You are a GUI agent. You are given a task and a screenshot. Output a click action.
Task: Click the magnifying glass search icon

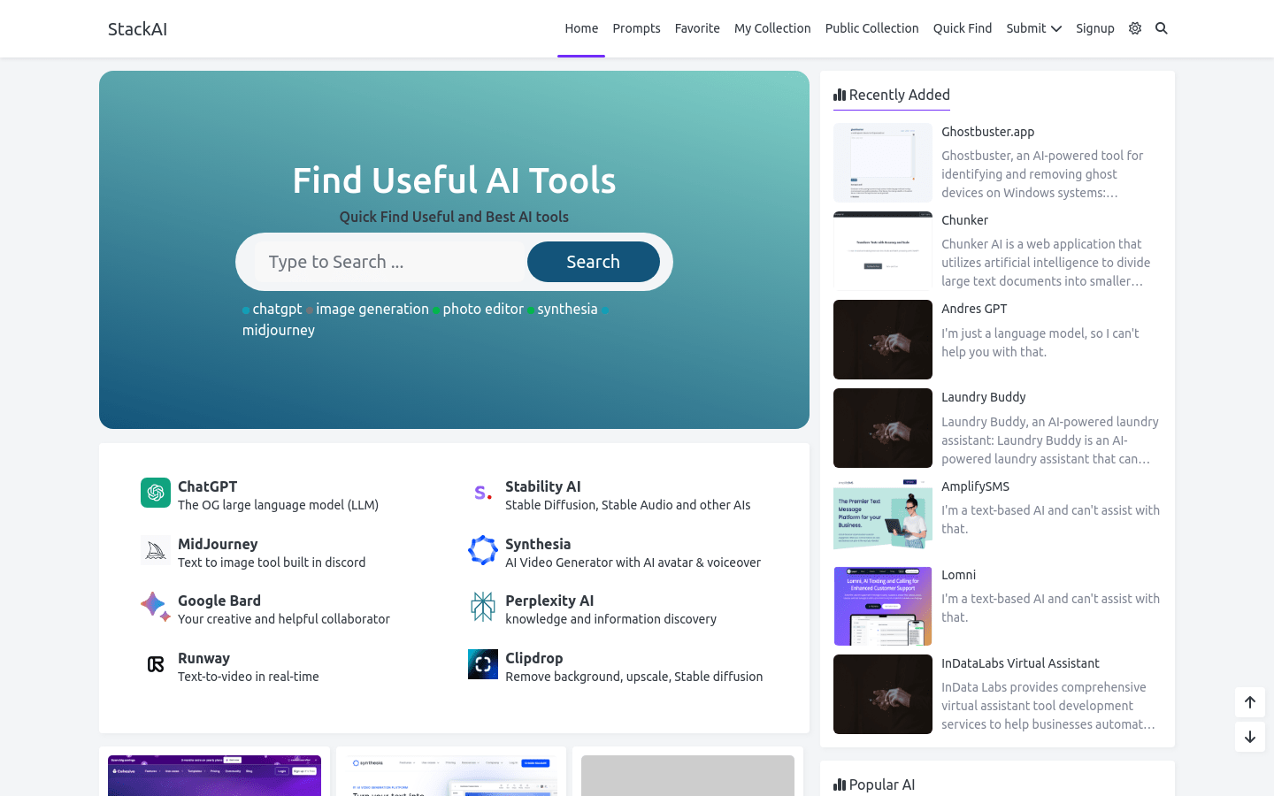pos(1162,28)
